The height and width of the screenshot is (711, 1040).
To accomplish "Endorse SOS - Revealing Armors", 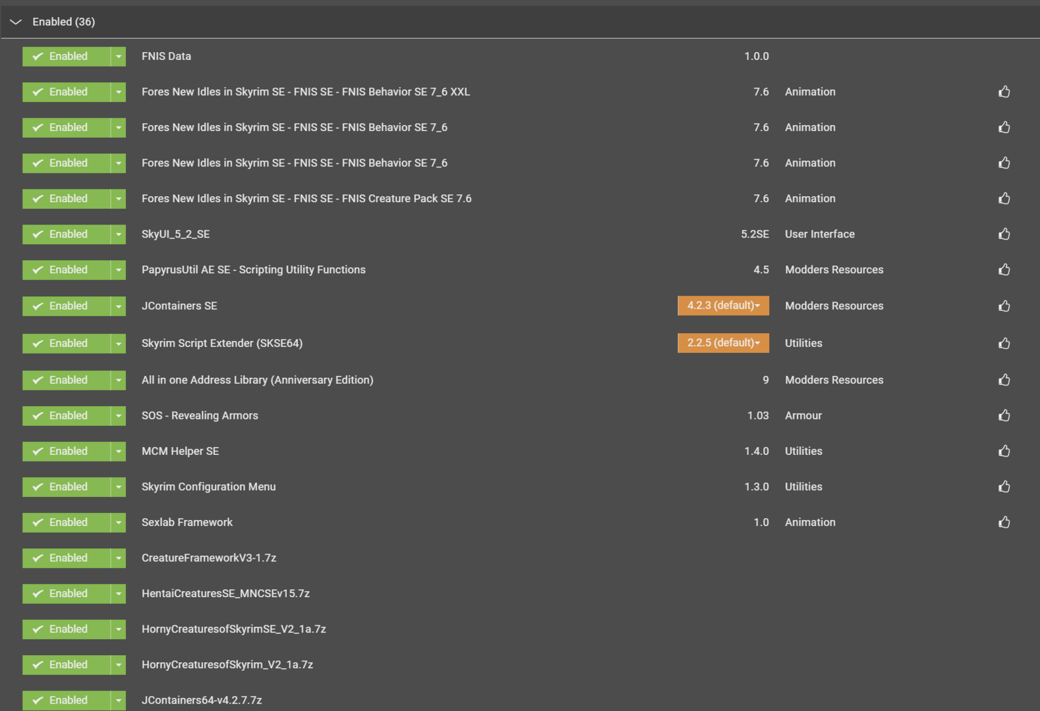I will pyautogui.click(x=1004, y=415).
